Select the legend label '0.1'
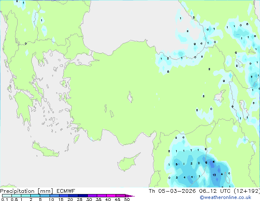The height and width of the screenshot is (201, 260). [5, 199]
